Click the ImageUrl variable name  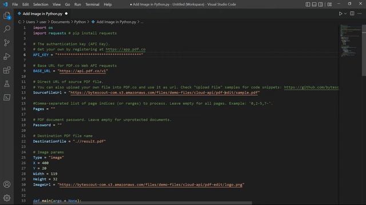click(42, 184)
